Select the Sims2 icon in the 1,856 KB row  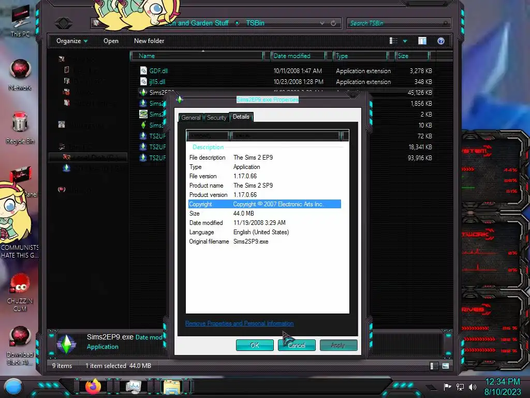[x=143, y=103]
